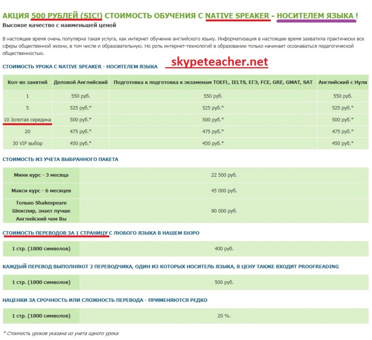The image size is (372, 340).
Task: Click '1 стр. (1800 символов)' beside 400 руб.
Action: (x=41, y=249)
